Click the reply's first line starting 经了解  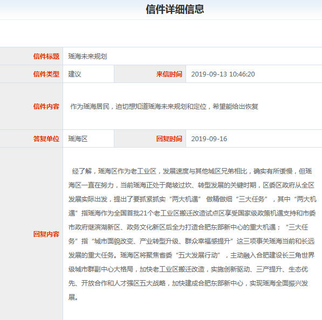(192, 171)
